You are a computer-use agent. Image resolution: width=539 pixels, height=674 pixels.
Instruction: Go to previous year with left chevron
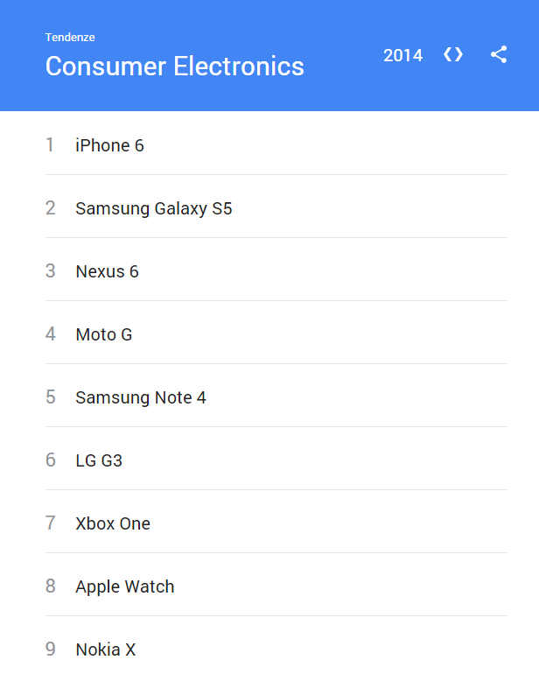447,55
